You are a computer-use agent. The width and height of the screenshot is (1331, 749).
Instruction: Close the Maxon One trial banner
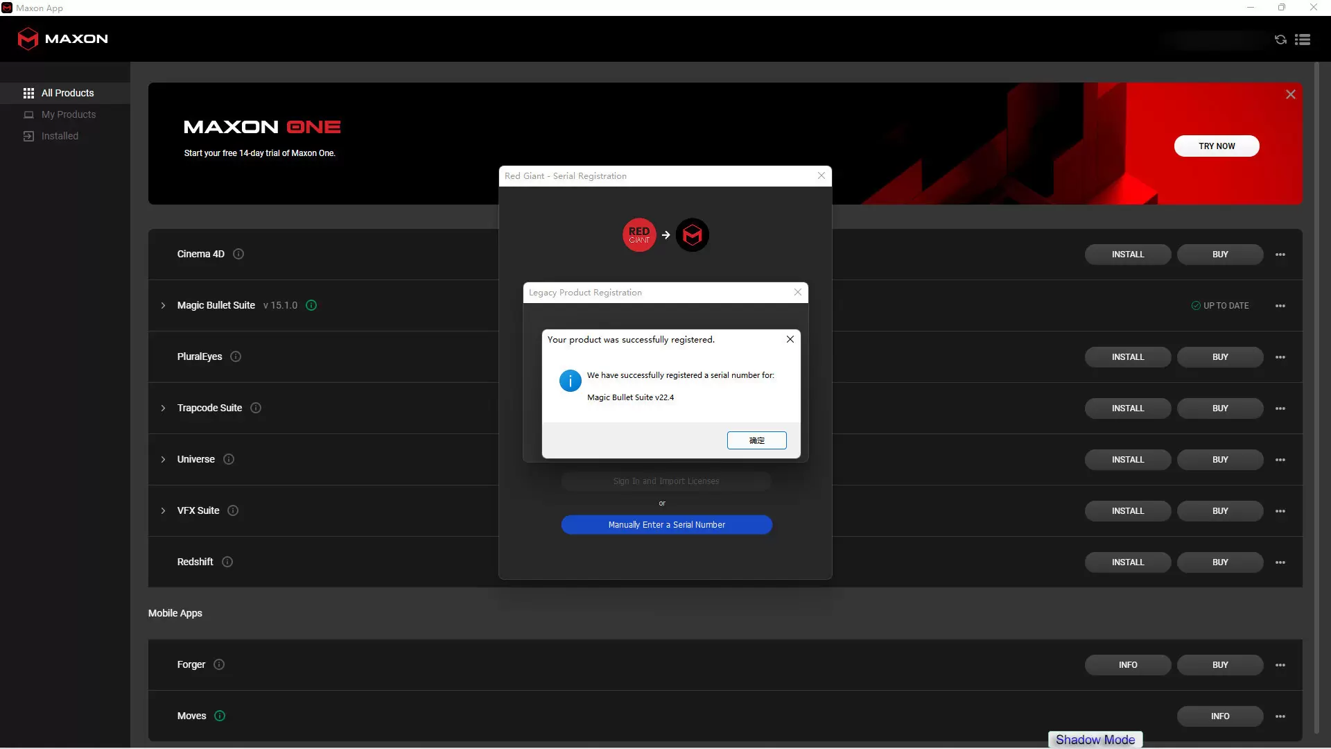pos(1291,94)
